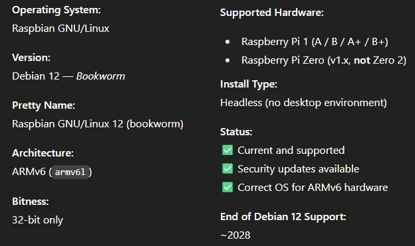Click the Bitness heading

31,202
